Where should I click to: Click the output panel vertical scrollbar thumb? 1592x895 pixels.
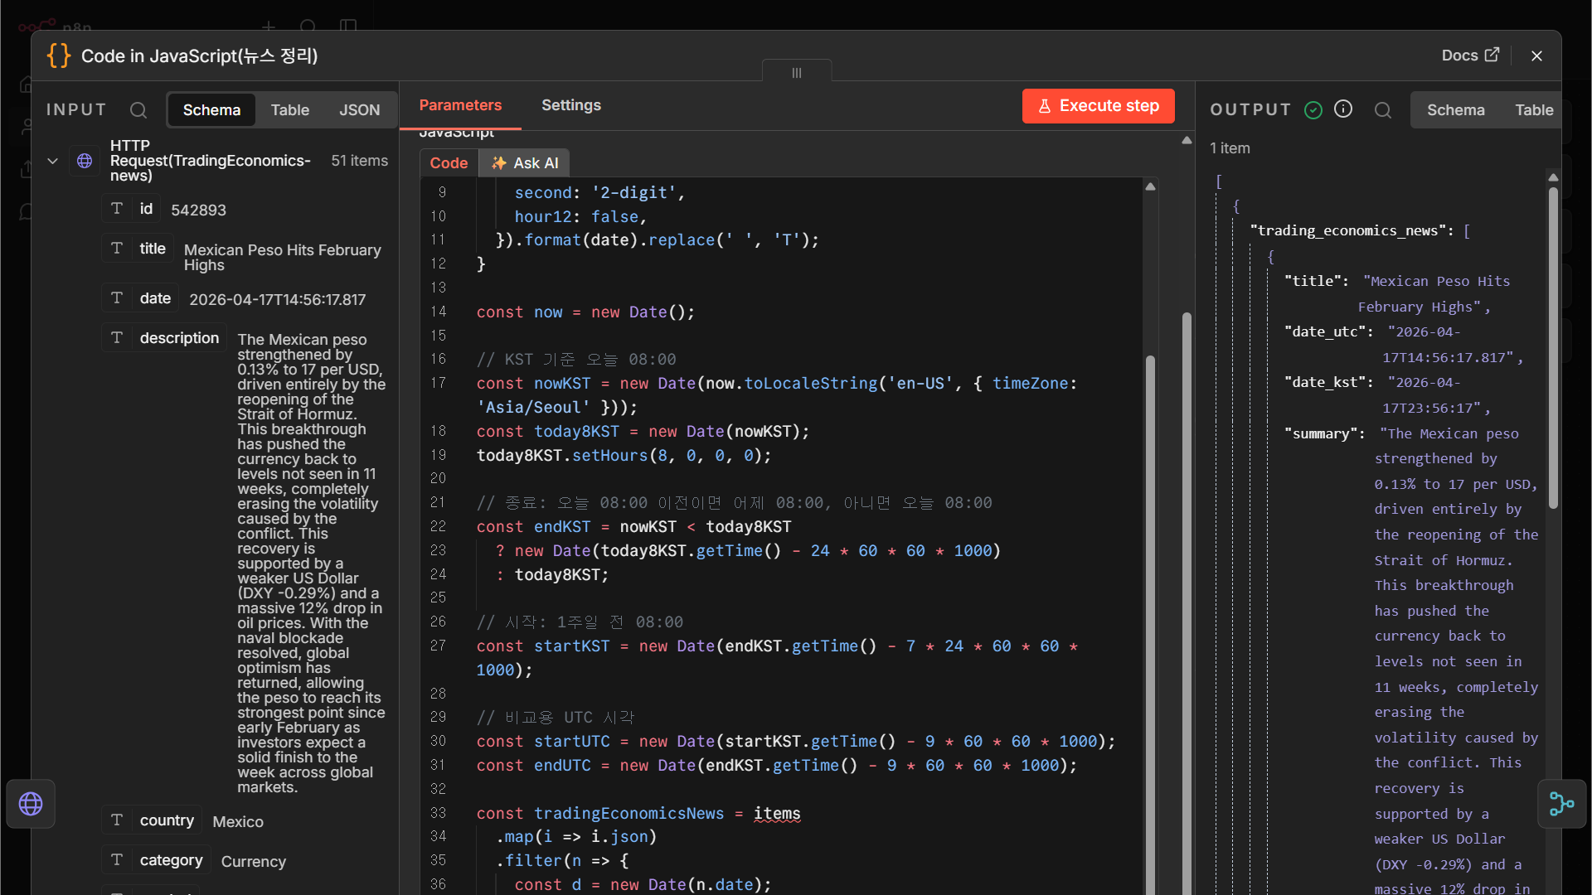pos(1553,348)
